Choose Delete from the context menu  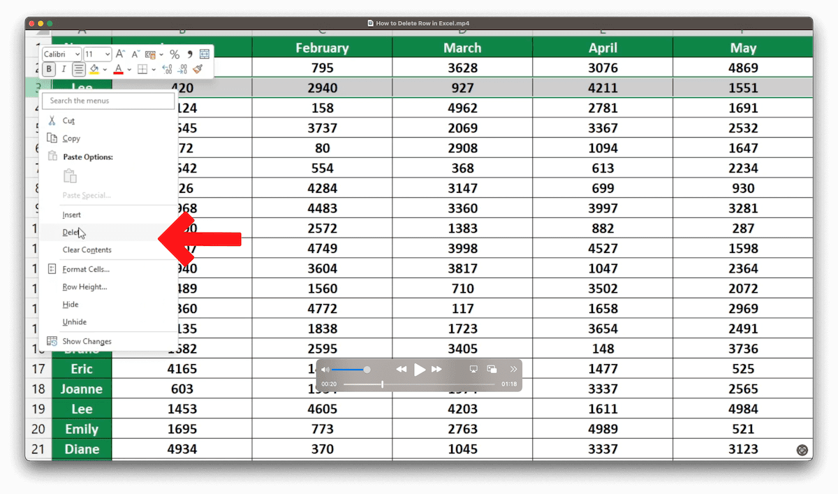pyautogui.click(x=70, y=232)
